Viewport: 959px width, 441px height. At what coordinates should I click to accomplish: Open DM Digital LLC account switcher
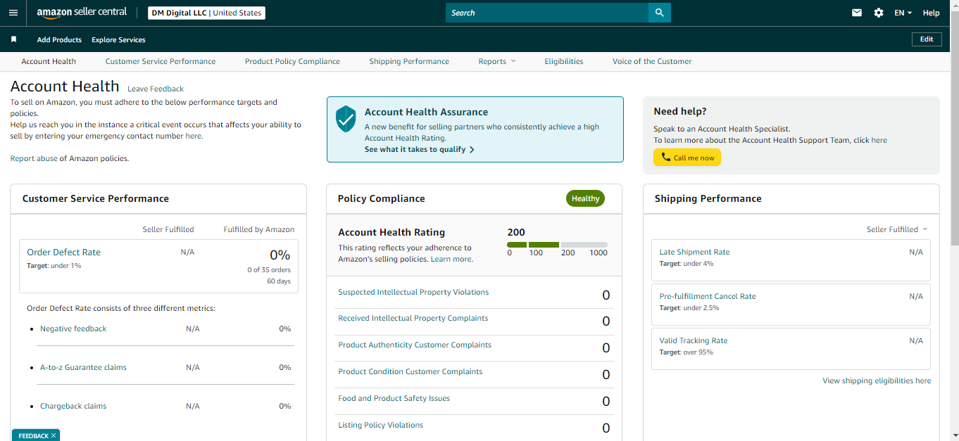coord(206,13)
